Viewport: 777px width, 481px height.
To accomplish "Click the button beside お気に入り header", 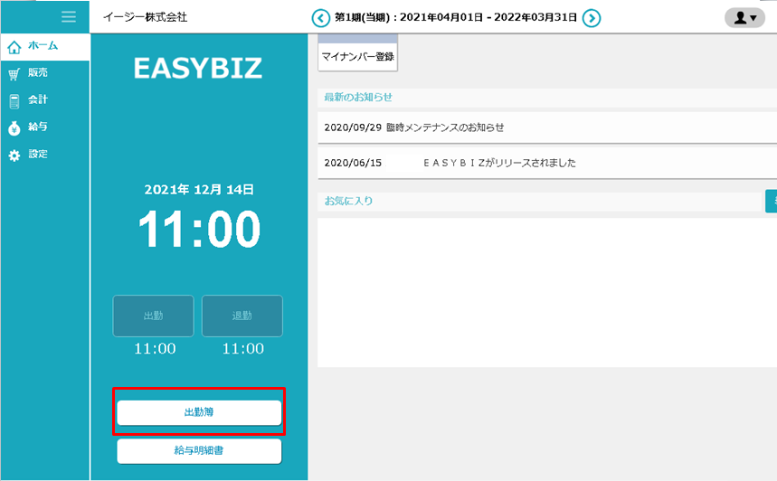I will pos(771,201).
